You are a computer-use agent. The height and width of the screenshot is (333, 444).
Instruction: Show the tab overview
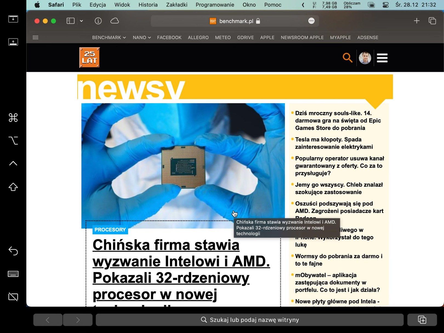tap(432, 21)
